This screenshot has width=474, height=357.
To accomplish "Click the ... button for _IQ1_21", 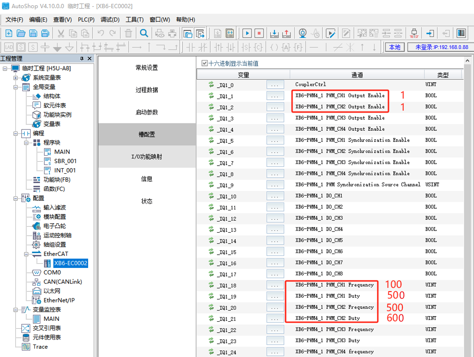I will point(275,319).
